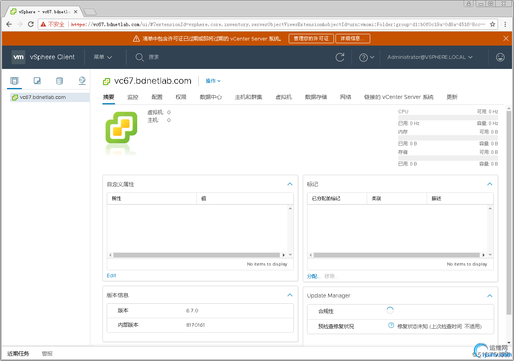Open the 权限 tab
The height and width of the screenshot is (361, 514).
tap(181, 97)
